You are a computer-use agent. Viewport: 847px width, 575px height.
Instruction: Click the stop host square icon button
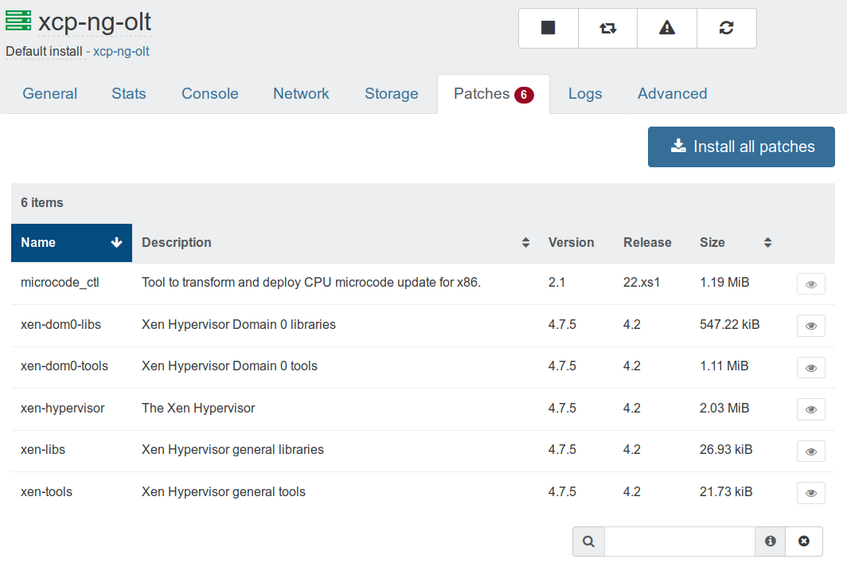coord(548,28)
